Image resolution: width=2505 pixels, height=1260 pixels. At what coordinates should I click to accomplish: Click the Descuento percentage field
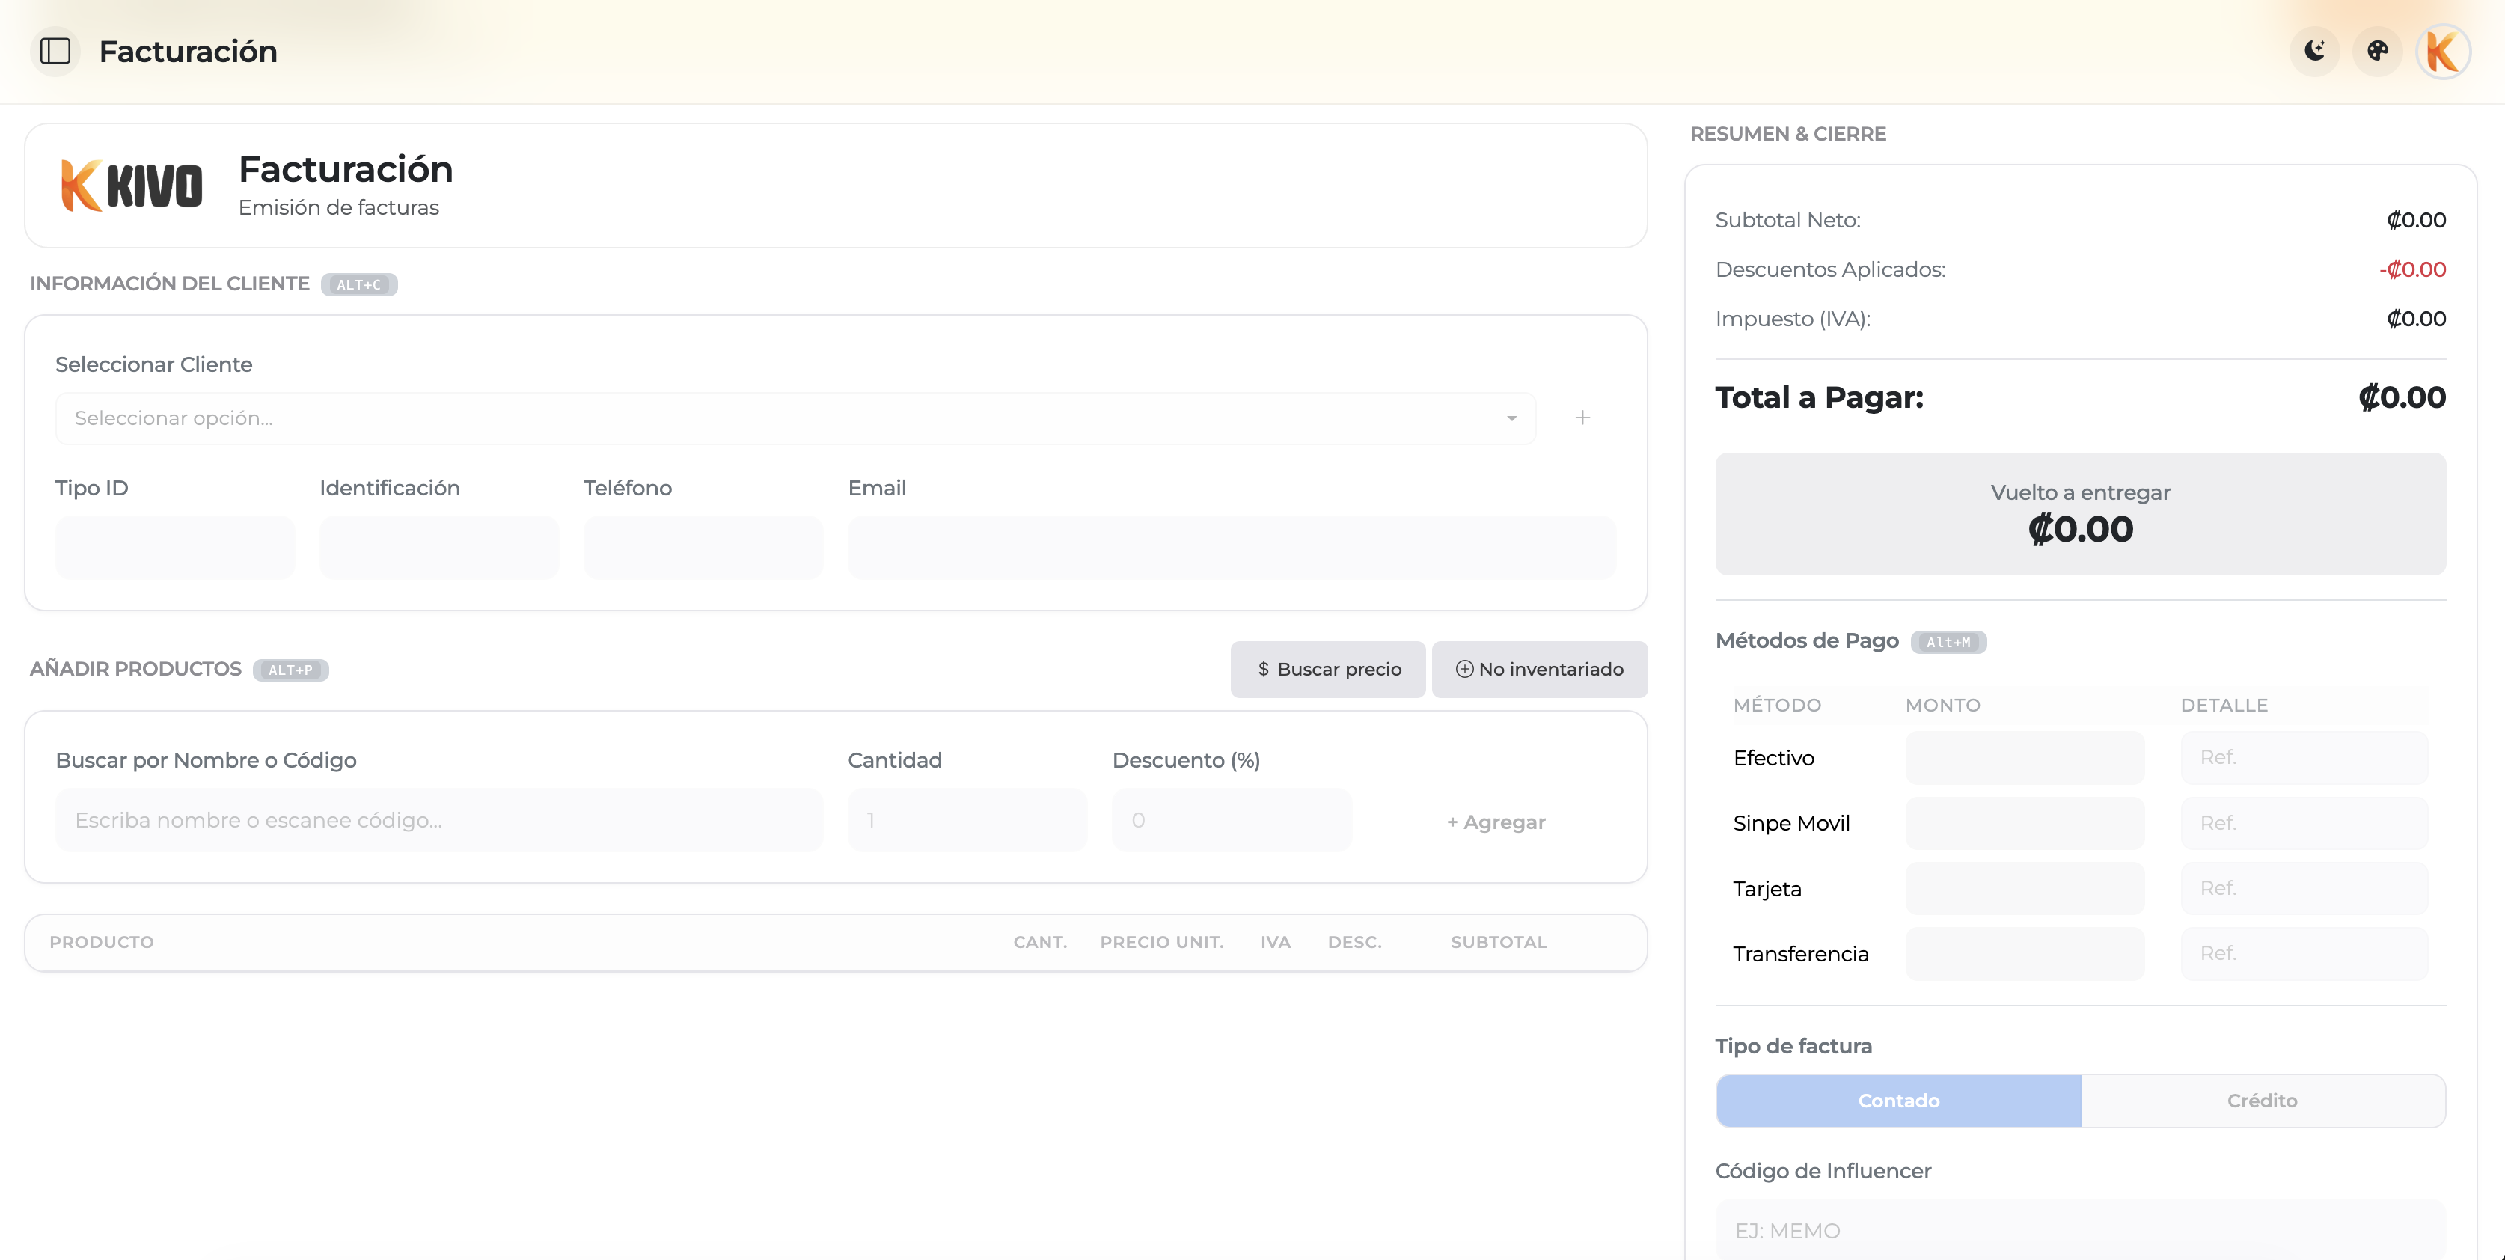pyautogui.click(x=1231, y=819)
